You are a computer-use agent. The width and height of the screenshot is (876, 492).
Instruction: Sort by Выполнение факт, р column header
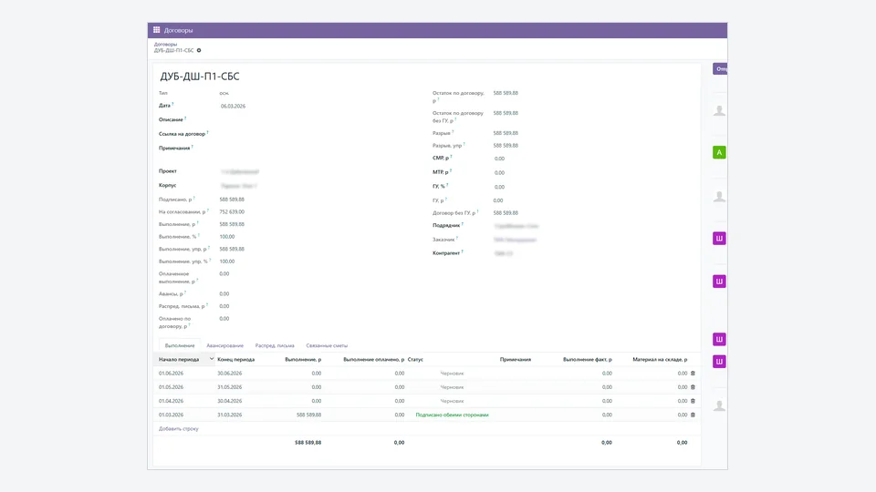pyautogui.click(x=587, y=359)
